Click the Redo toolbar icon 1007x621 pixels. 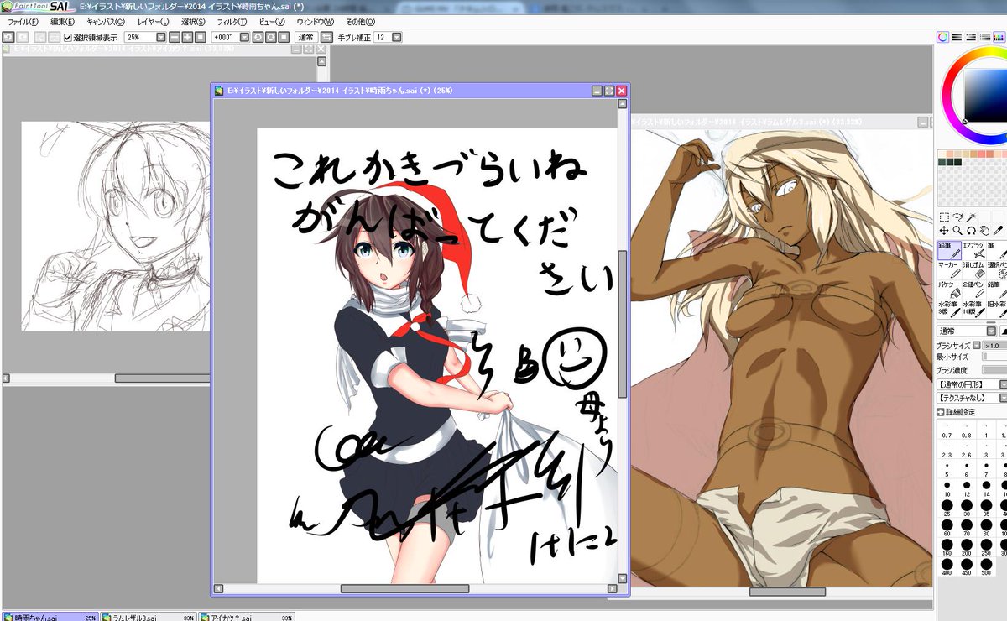[23, 38]
